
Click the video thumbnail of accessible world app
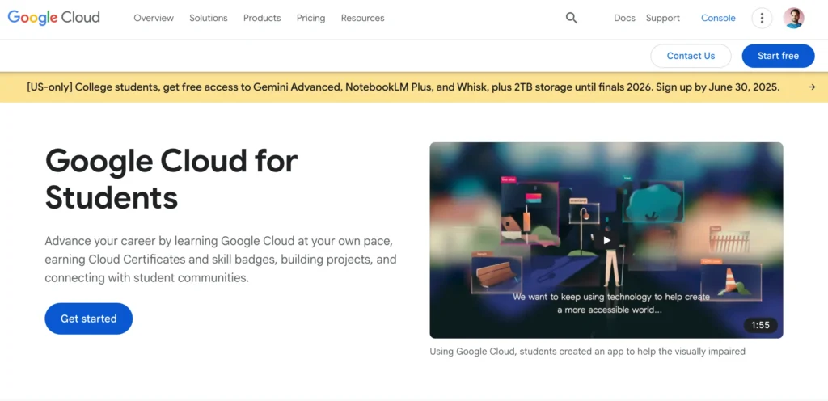pyautogui.click(x=606, y=240)
